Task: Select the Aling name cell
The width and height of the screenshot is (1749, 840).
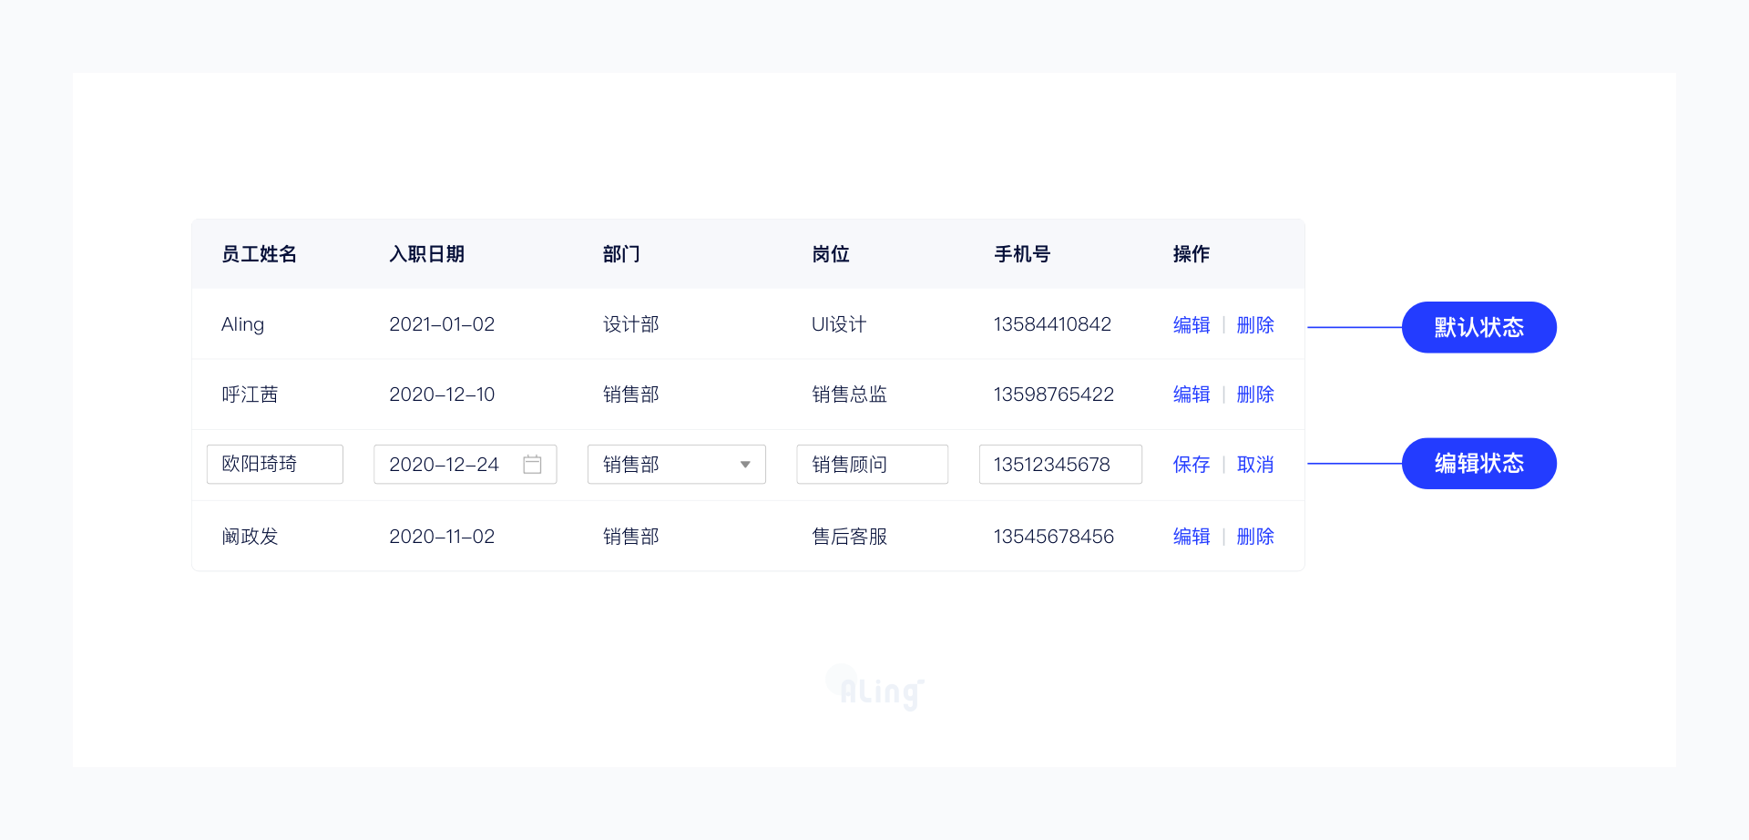Action: point(242,324)
